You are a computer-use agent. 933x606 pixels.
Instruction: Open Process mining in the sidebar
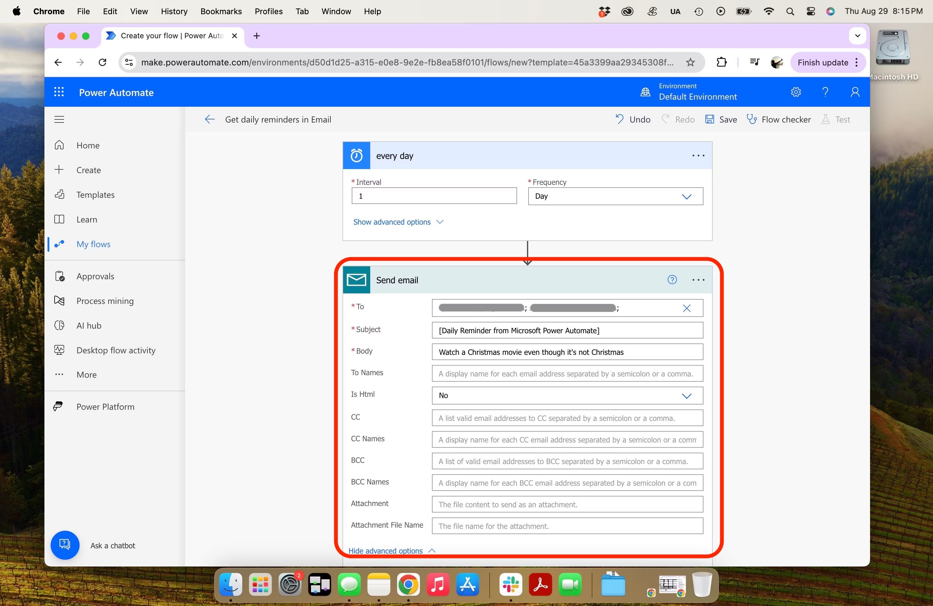[105, 301]
